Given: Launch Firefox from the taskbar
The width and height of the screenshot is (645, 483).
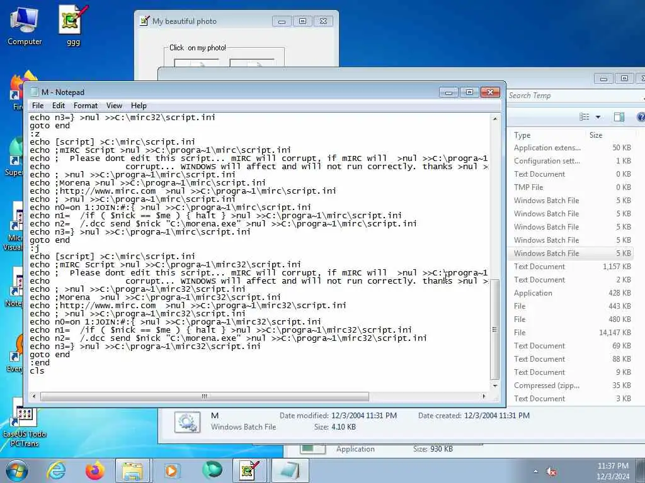Looking at the screenshot, I should pos(94,470).
